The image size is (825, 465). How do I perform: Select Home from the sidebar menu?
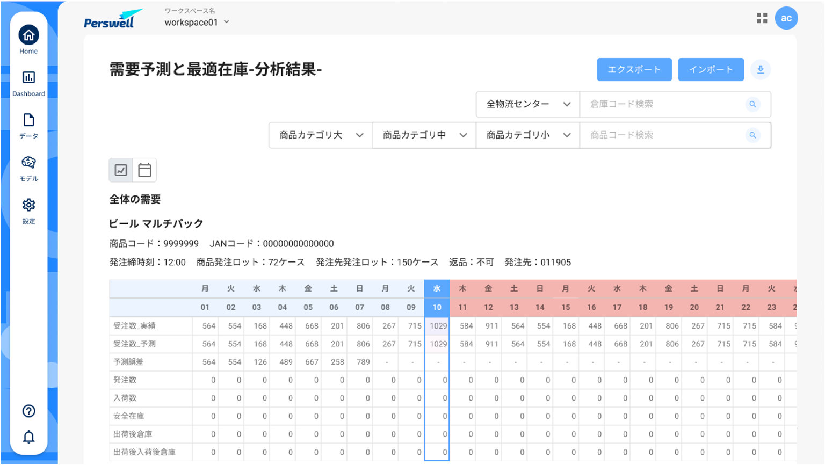pos(28,40)
